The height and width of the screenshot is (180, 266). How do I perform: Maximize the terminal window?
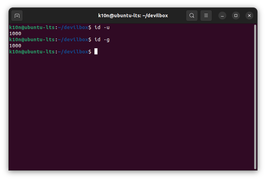[236, 16]
